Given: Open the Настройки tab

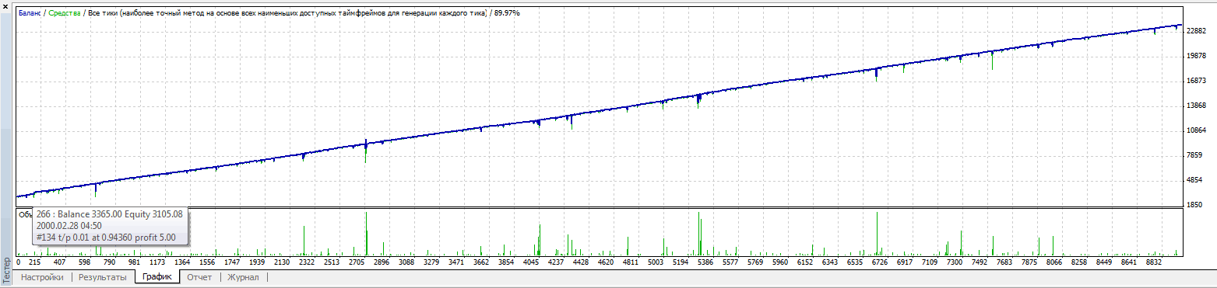Looking at the screenshot, I should [42, 277].
